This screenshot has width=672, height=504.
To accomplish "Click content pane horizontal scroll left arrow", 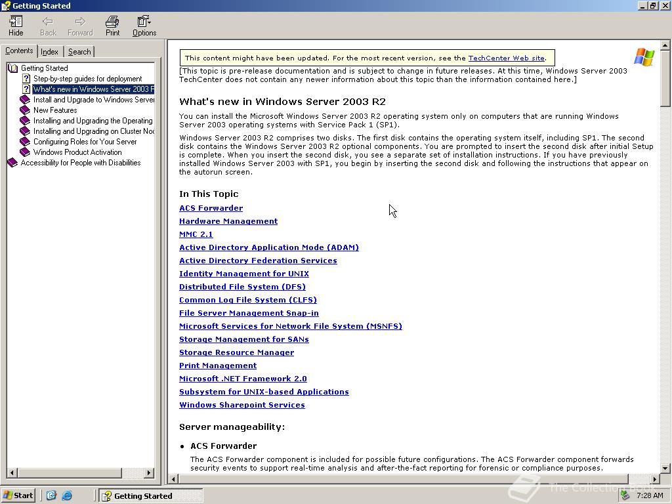I will [173, 478].
